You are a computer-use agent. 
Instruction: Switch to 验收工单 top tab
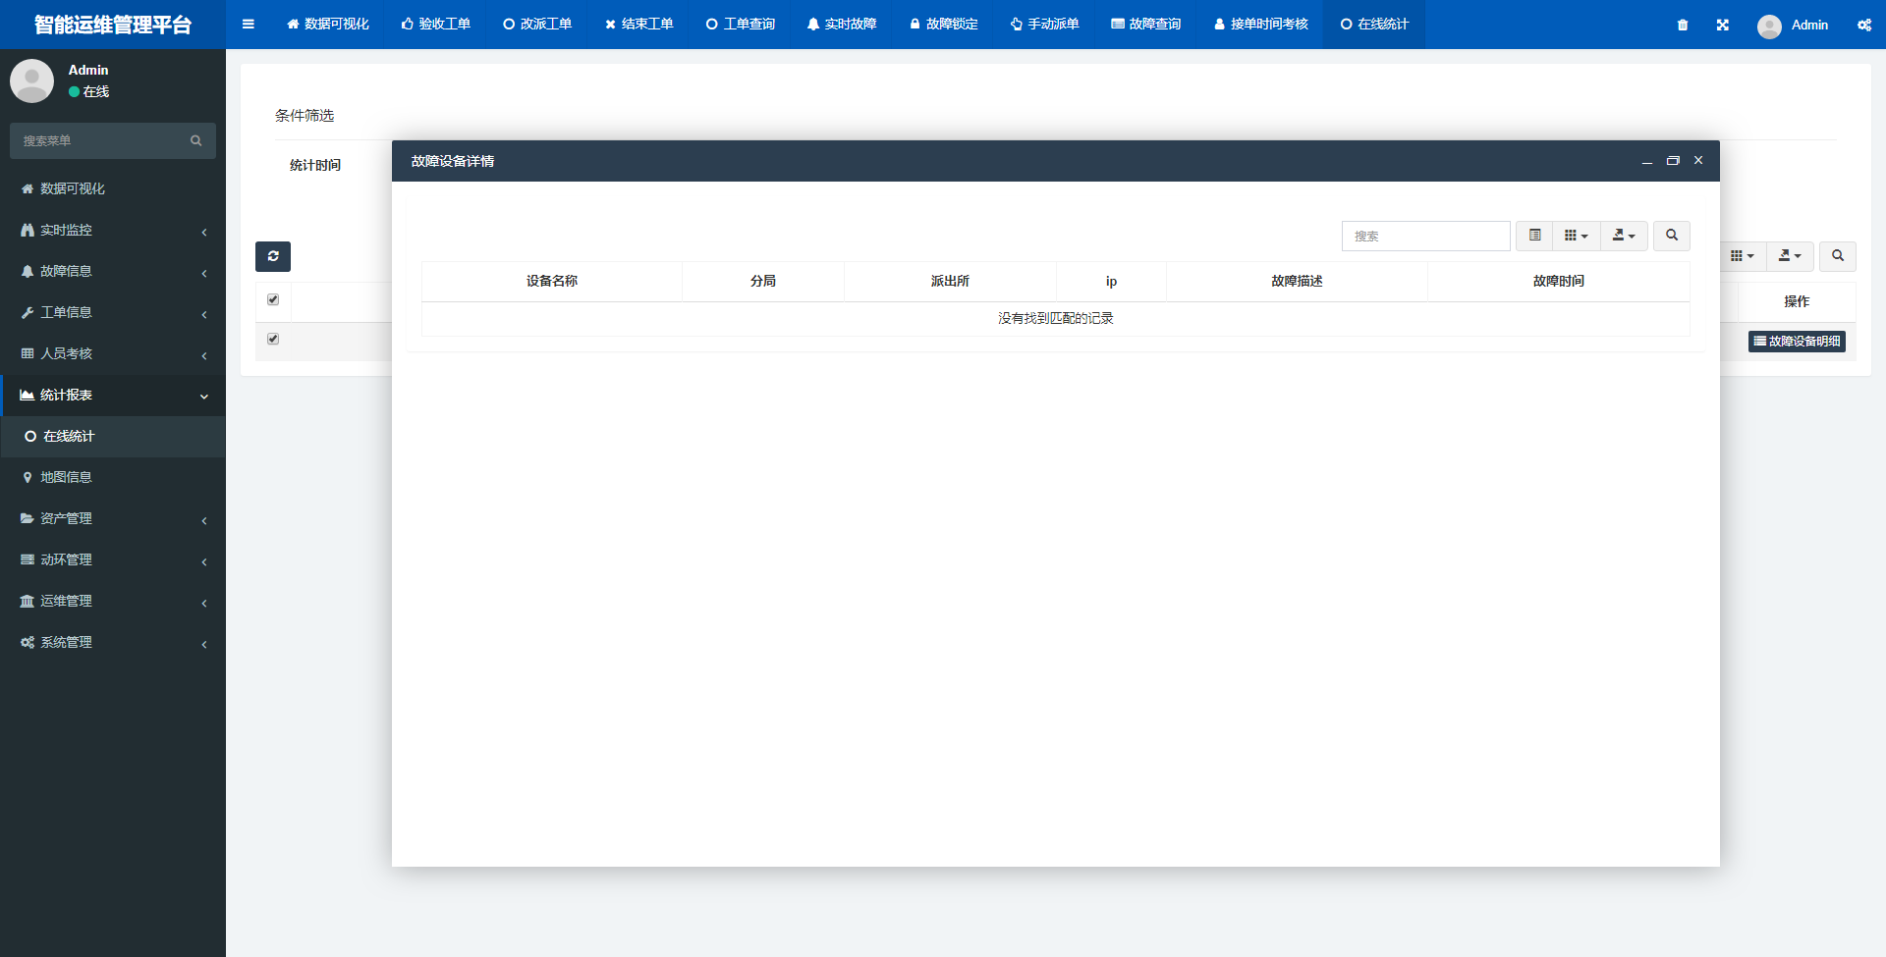pos(436,25)
